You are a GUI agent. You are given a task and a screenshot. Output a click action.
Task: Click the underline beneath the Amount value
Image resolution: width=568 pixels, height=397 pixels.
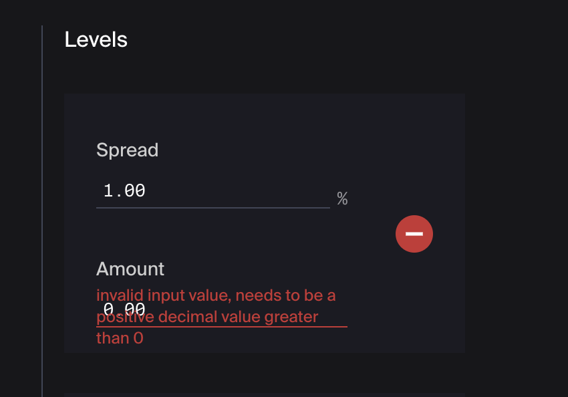pyautogui.click(x=221, y=325)
